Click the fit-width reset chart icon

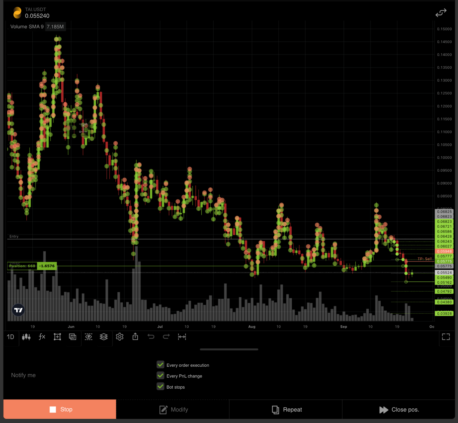pos(182,337)
